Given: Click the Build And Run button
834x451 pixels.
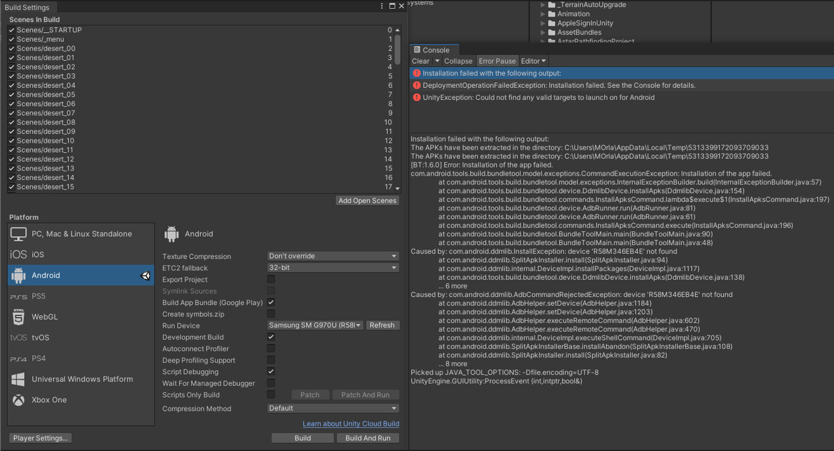Looking at the screenshot, I should [368, 437].
